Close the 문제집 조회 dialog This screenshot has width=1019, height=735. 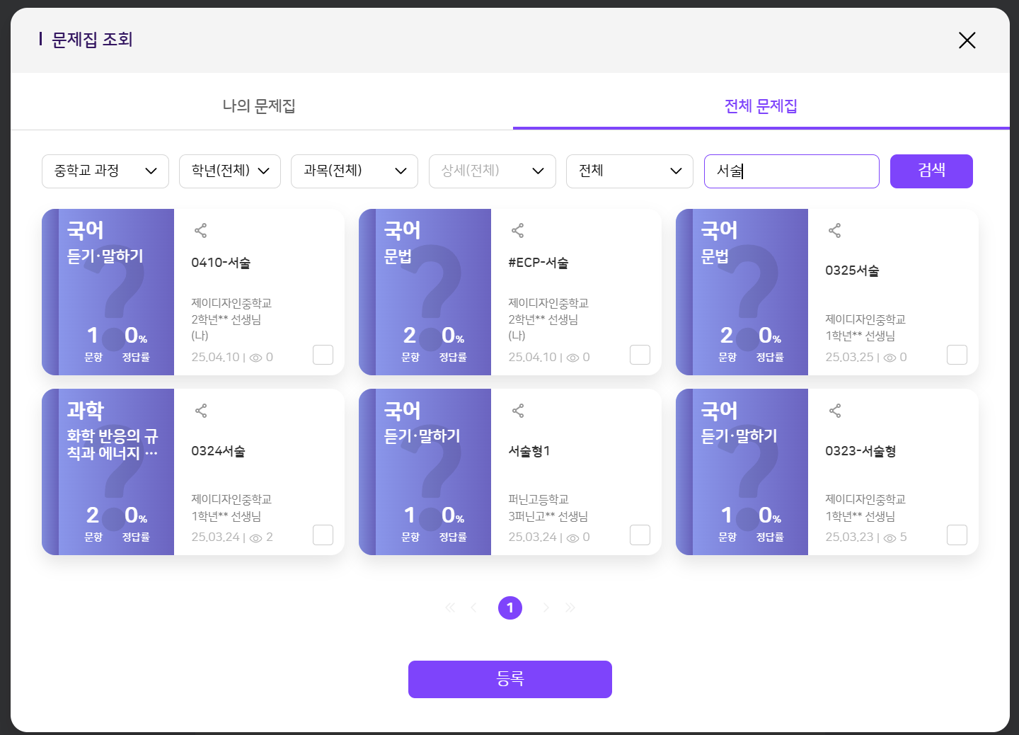[x=967, y=40]
